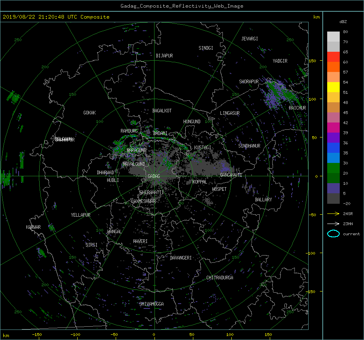
Task: Click the SINDHANUR city label
Action: point(249,146)
